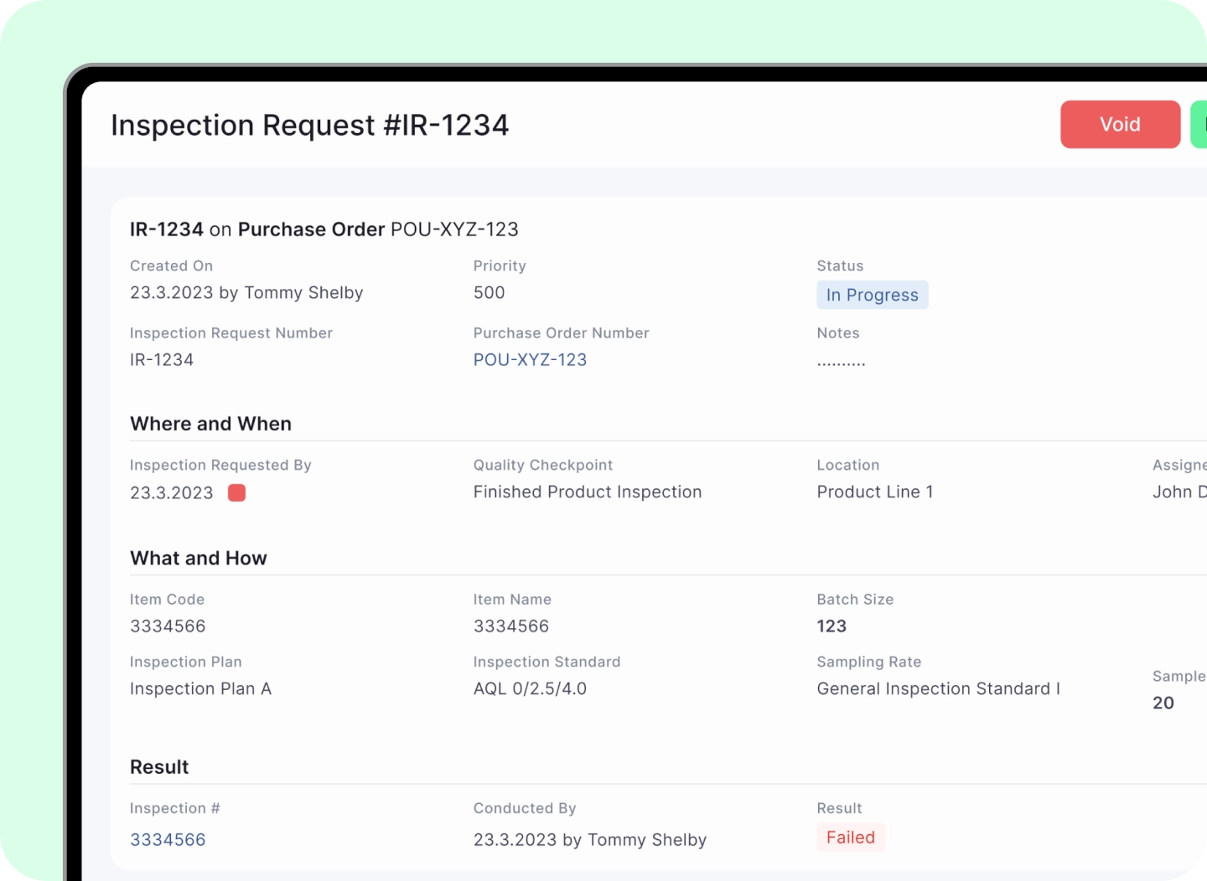Click the AQL 0/2.5/4.0 inspection standard

tap(530, 688)
